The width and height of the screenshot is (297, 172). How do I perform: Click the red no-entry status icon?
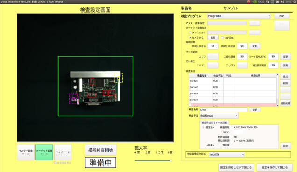(249, 2)
